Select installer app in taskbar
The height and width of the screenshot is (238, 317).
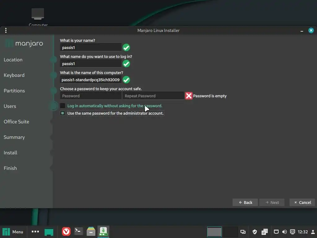pyautogui.click(x=103, y=231)
